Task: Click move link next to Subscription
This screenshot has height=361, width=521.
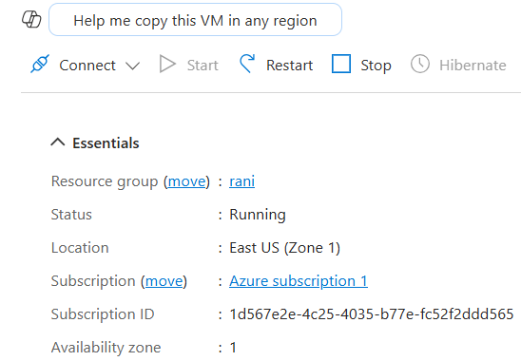Action: tap(164, 281)
